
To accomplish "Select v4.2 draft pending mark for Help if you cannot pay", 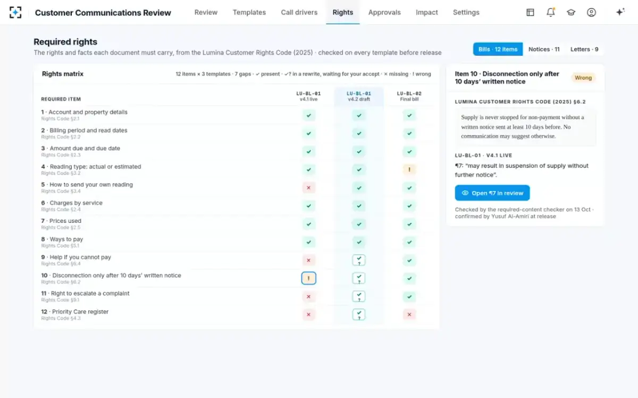I will tap(359, 260).
